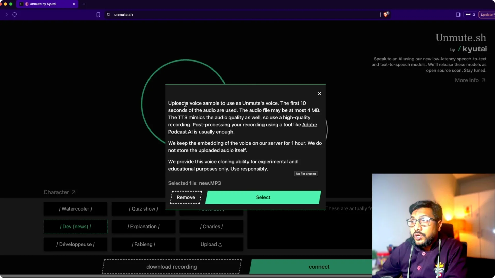Reload the unmute.sh page

[x=15, y=15]
